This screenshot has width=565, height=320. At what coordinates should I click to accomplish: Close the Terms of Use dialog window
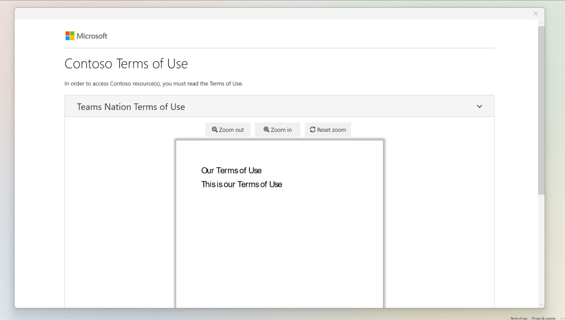pyautogui.click(x=535, y=14)
